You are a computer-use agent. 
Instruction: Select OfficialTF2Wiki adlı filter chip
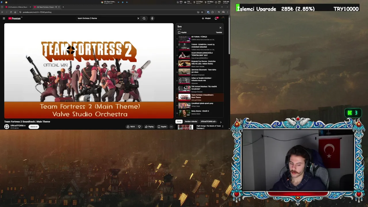[208, 122]
